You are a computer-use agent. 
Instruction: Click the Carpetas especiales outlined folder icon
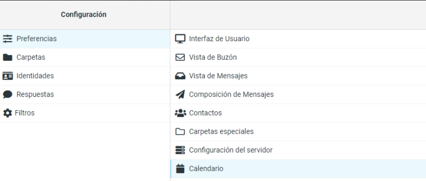[x=180, y=131]
